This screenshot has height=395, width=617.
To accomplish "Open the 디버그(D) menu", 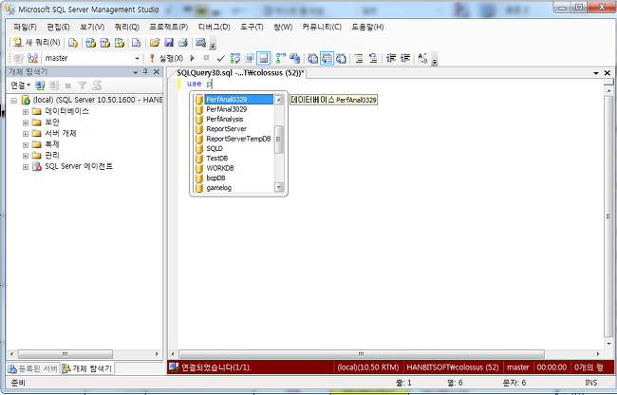I will (214, 27).
